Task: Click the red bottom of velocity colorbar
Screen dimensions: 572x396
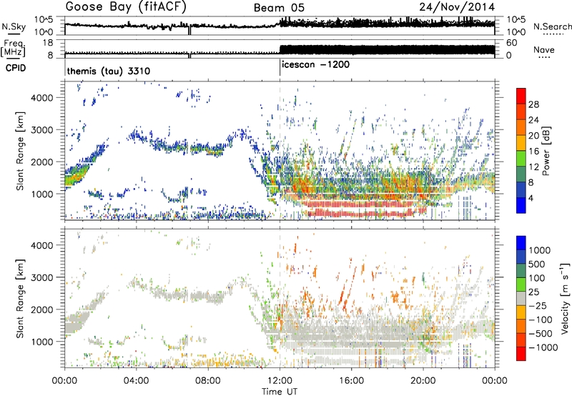Action: tap(521, 354)
